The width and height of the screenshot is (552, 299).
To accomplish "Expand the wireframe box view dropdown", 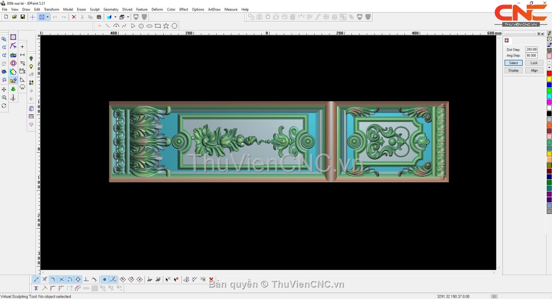I will pyautogui.click(x=128, y=17).
